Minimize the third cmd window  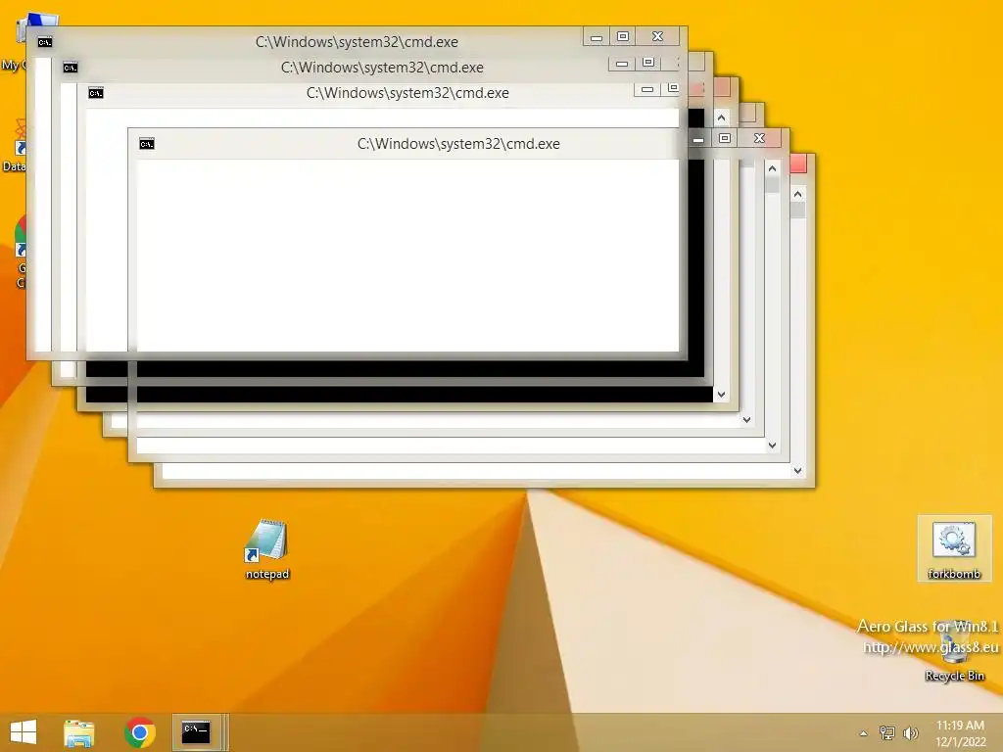point(646,89)
